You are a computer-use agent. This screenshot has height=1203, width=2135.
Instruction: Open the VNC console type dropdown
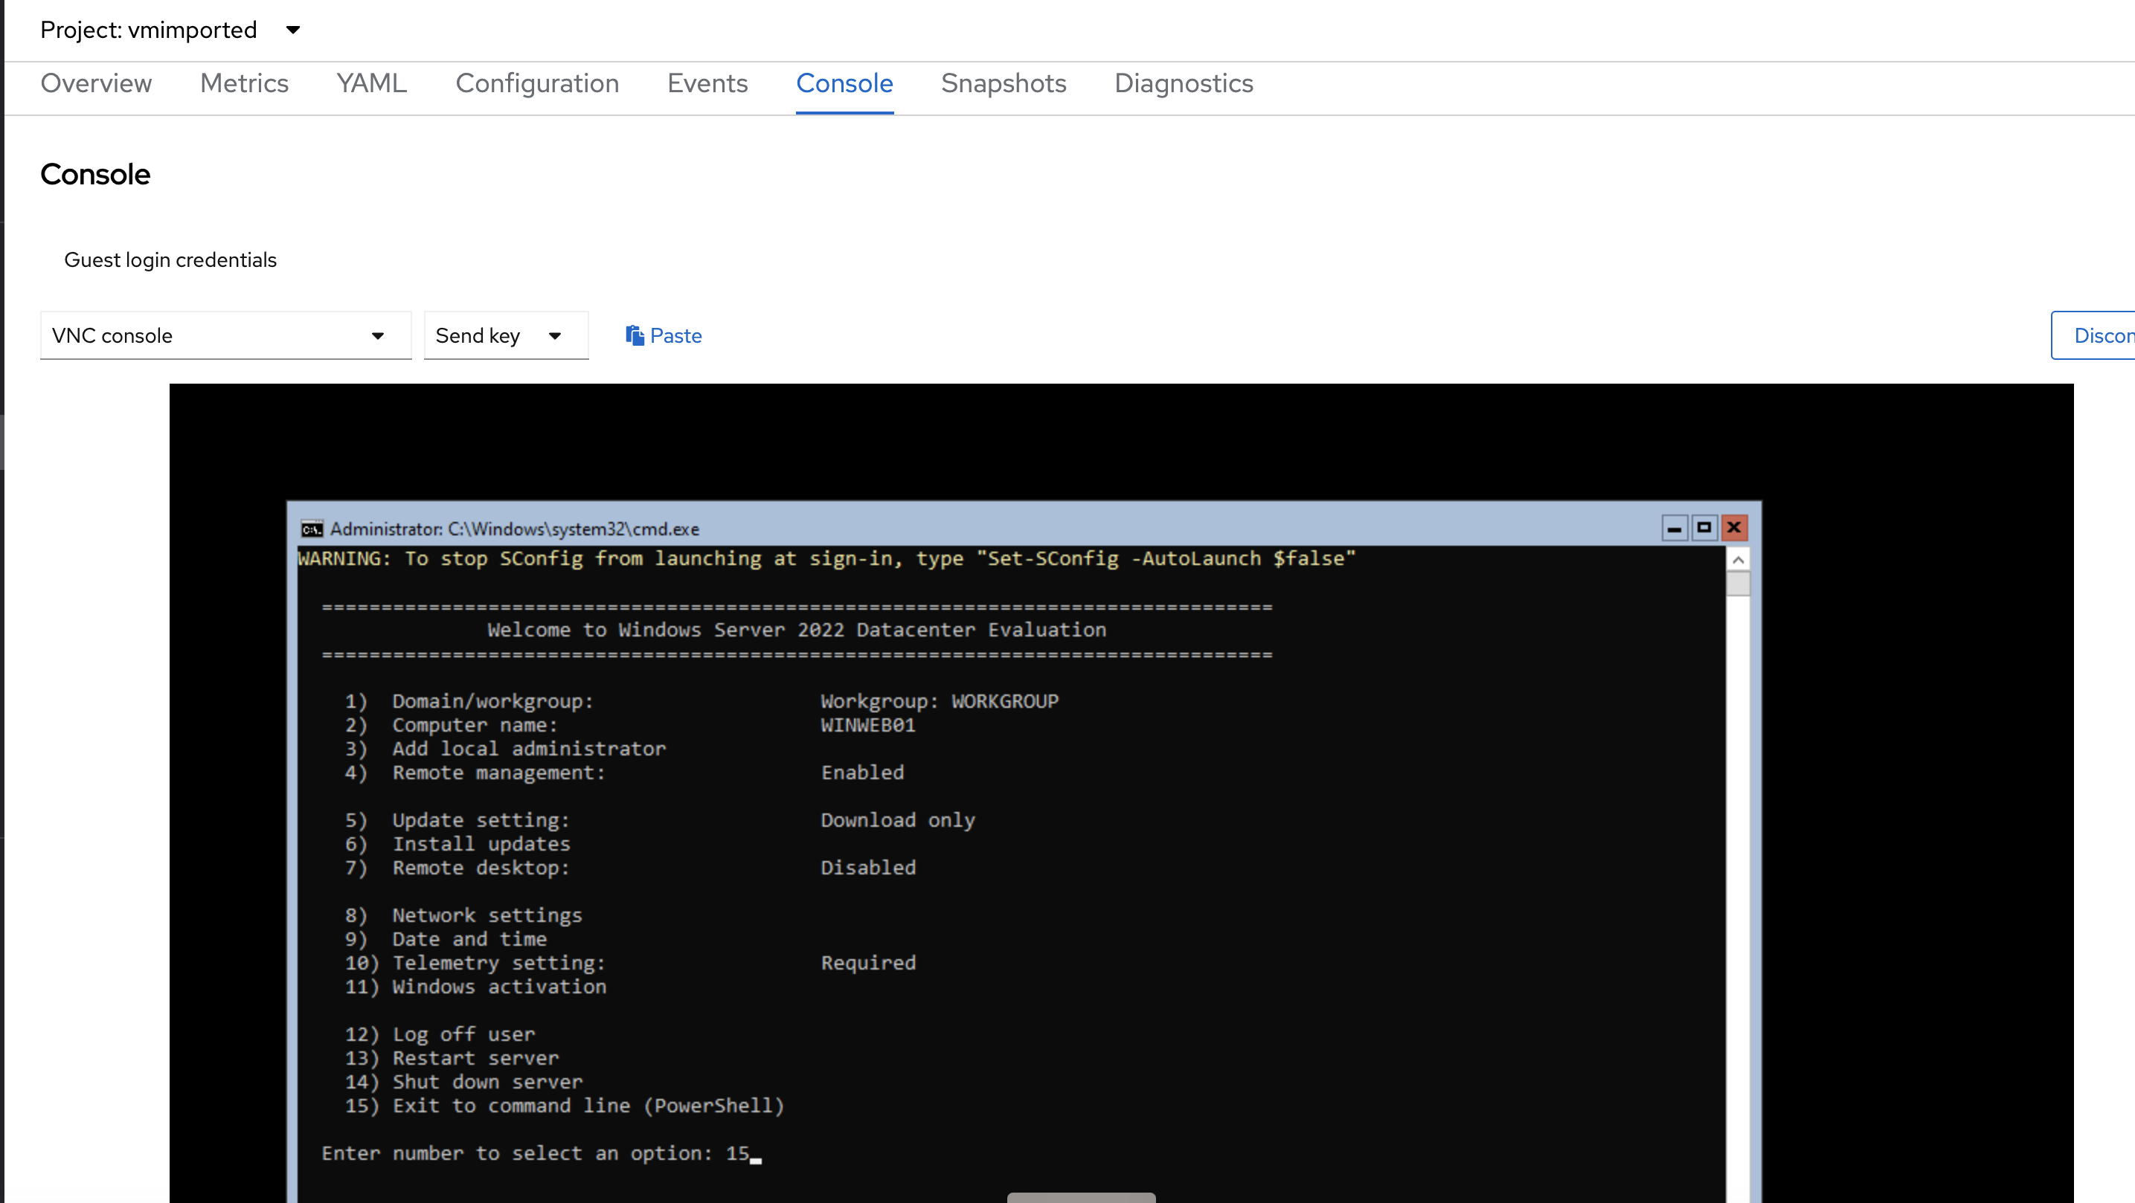pos(225,335)
